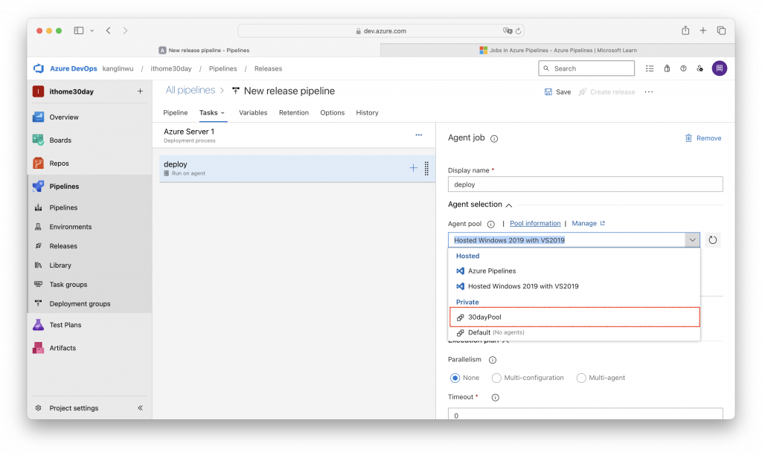The width and height of the screenshot is (762, 455).
Task: Click the Pipelines breadcrumb
Action: point(223,68)
